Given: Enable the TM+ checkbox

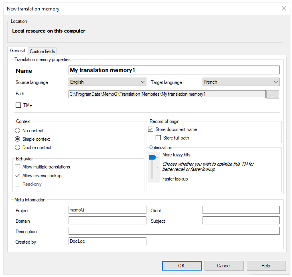Looking at the screenshot, I should point(18,105).
